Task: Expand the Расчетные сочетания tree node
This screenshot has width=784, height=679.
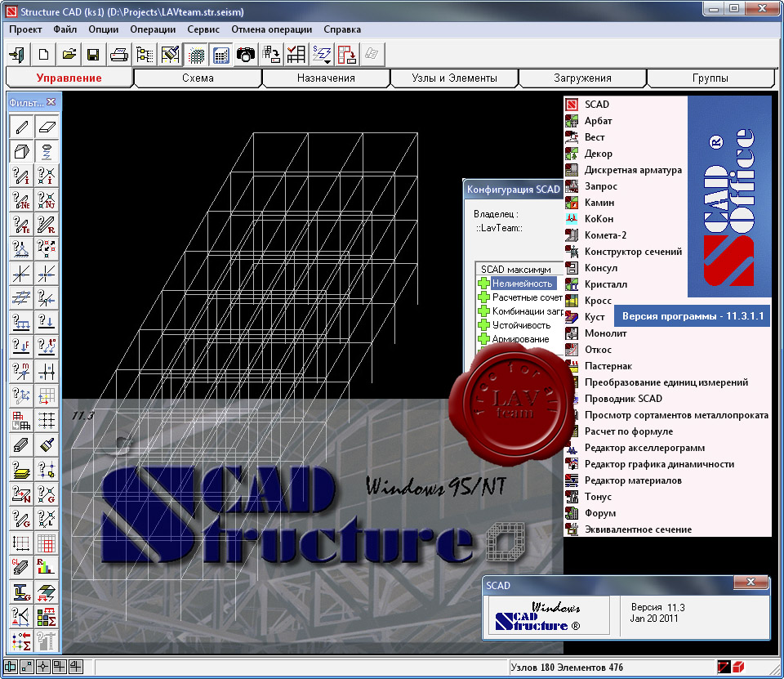Action: point(483,297)
